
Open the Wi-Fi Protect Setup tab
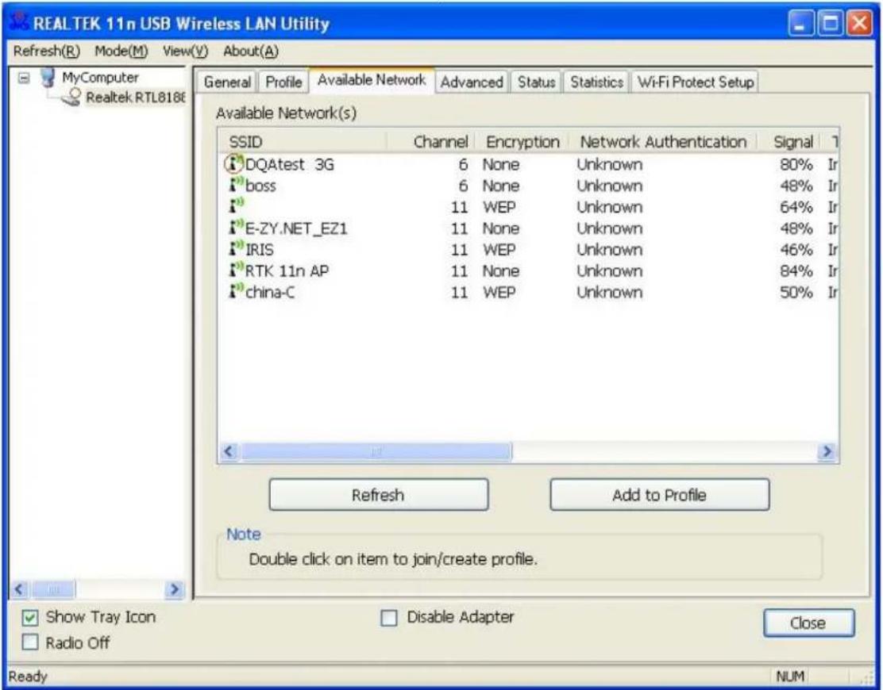point(696,82)
